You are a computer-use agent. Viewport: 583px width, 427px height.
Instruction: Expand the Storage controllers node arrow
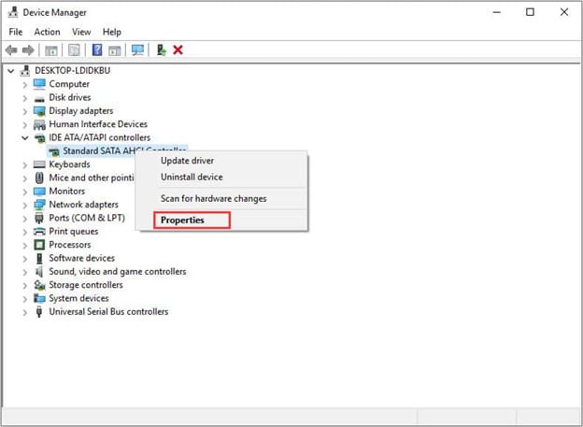[25, 285]
